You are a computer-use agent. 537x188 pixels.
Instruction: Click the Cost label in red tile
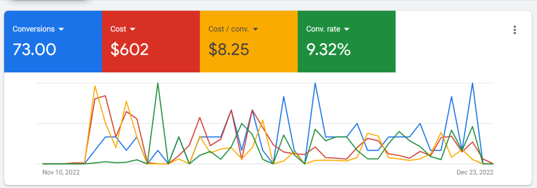tap(118, 29)
